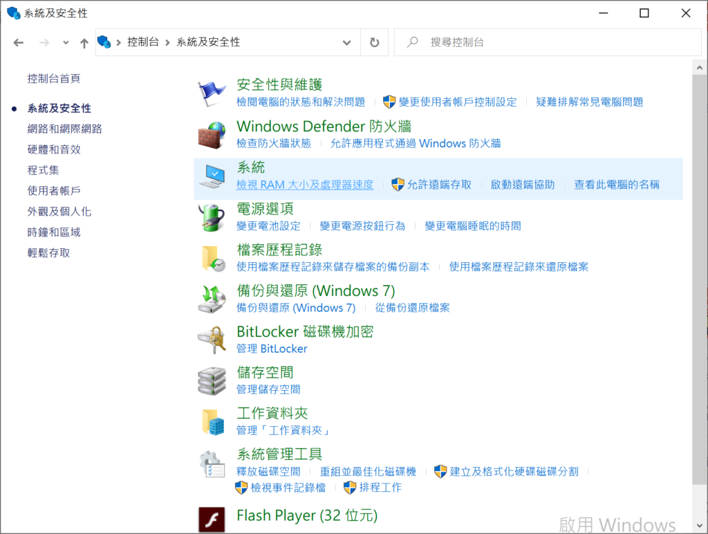The height and width of the screenshot is (534, 708).
Task: Click 檢閱電腦的狀態和解決問題 link
Action: click(x=301, y=102)
